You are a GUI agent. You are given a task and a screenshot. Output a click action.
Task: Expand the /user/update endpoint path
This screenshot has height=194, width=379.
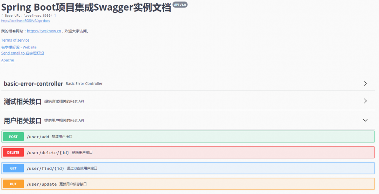[x=42, y=184]
